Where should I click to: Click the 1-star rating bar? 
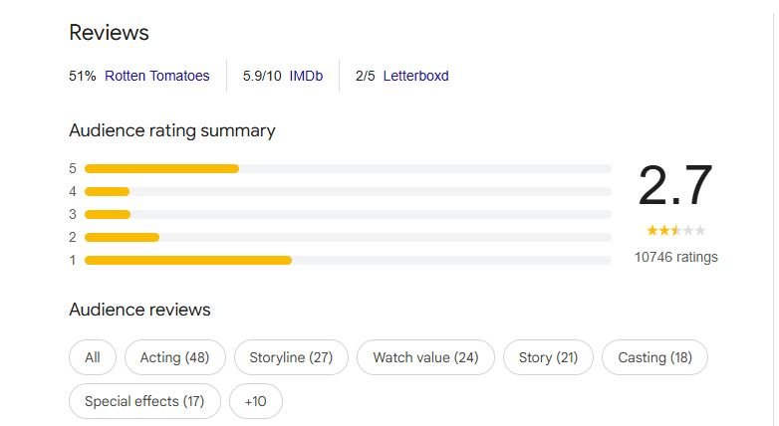coord(348,260)
